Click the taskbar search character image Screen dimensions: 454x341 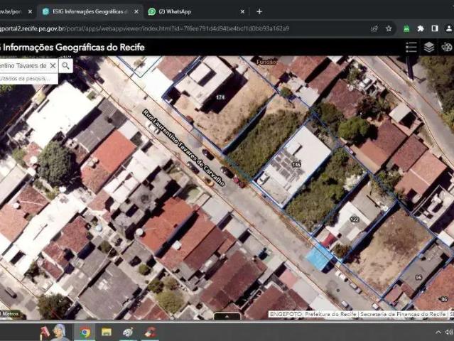pos(55,332)
